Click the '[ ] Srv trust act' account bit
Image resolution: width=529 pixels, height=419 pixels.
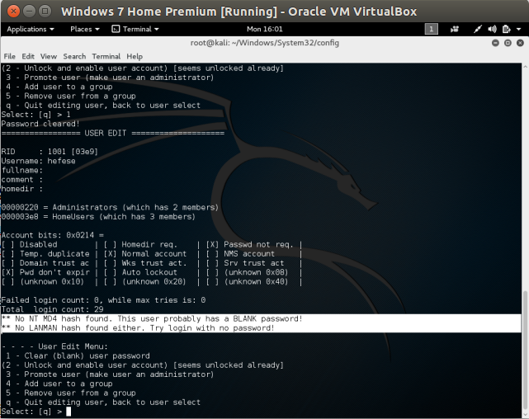click(x=244, y=263)
